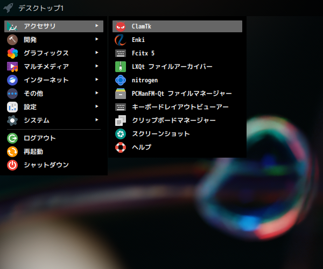Viewport: 323px width, 269px height.
Task: Click the PCManFM-Qt file drawer icon
Action: click(121, 94)
